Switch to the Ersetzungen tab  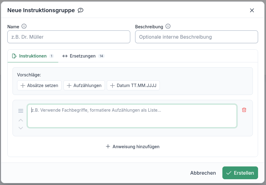pyautogui.click(x=83, y=56)
